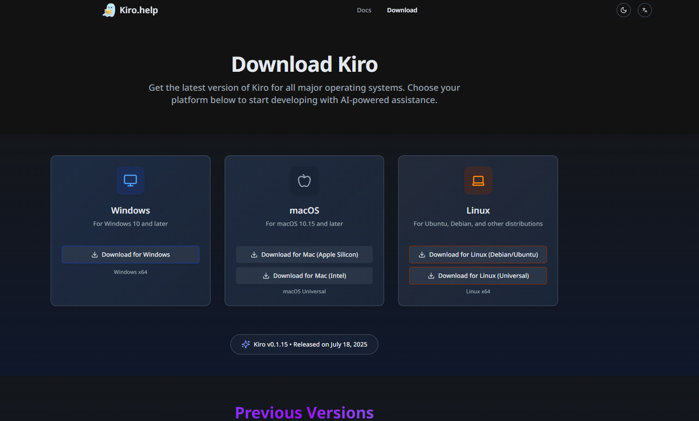Open the Docs navigation item
The height and width of the screenshot is (421, 699).
coord(364,10)
